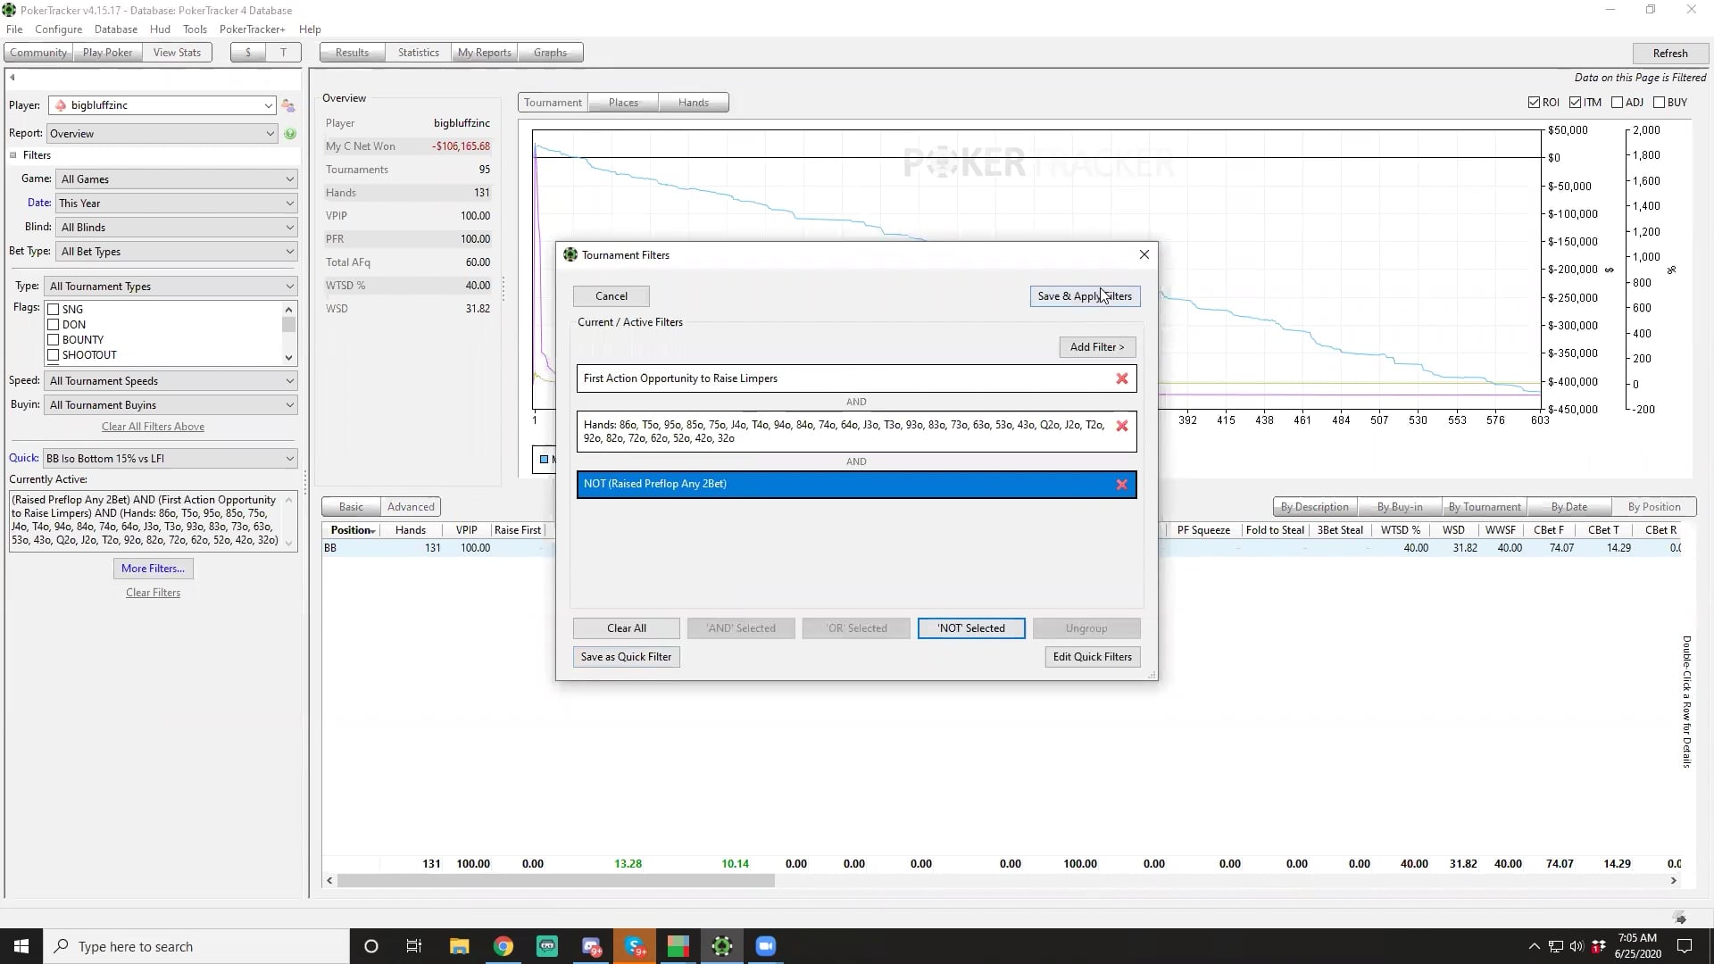Open the Date filter dropdown
Screen dimensions: 1714x964
coord(176,204)
